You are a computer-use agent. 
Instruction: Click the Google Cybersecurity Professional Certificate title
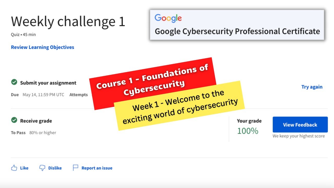(x=237, y=31)
